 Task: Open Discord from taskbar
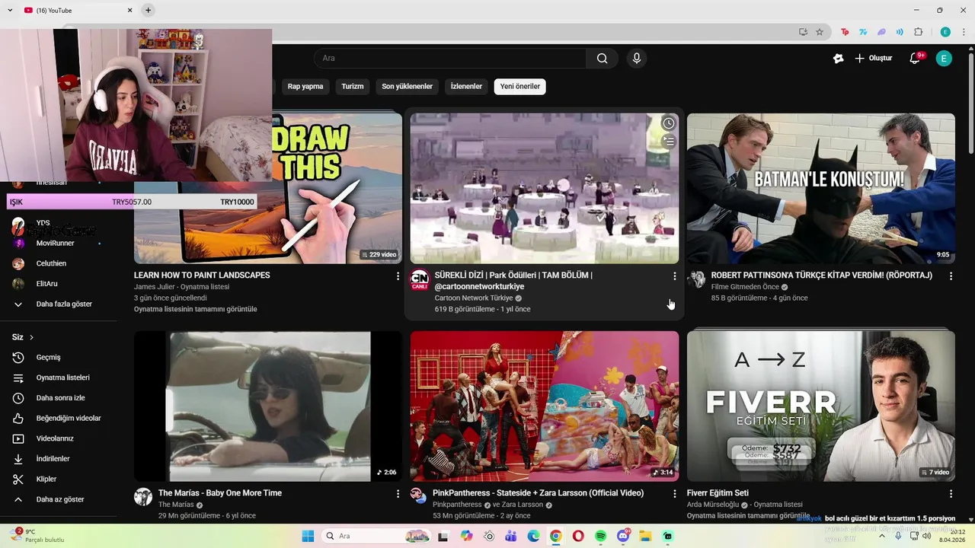pyautogui.click(x=623, y=536)
